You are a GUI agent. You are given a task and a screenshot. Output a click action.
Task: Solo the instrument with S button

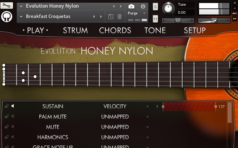pos(155,7)
